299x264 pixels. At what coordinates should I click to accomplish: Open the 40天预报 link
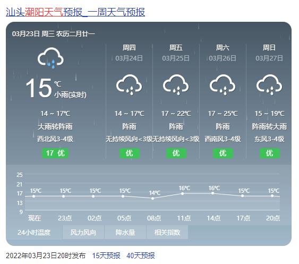141,256
